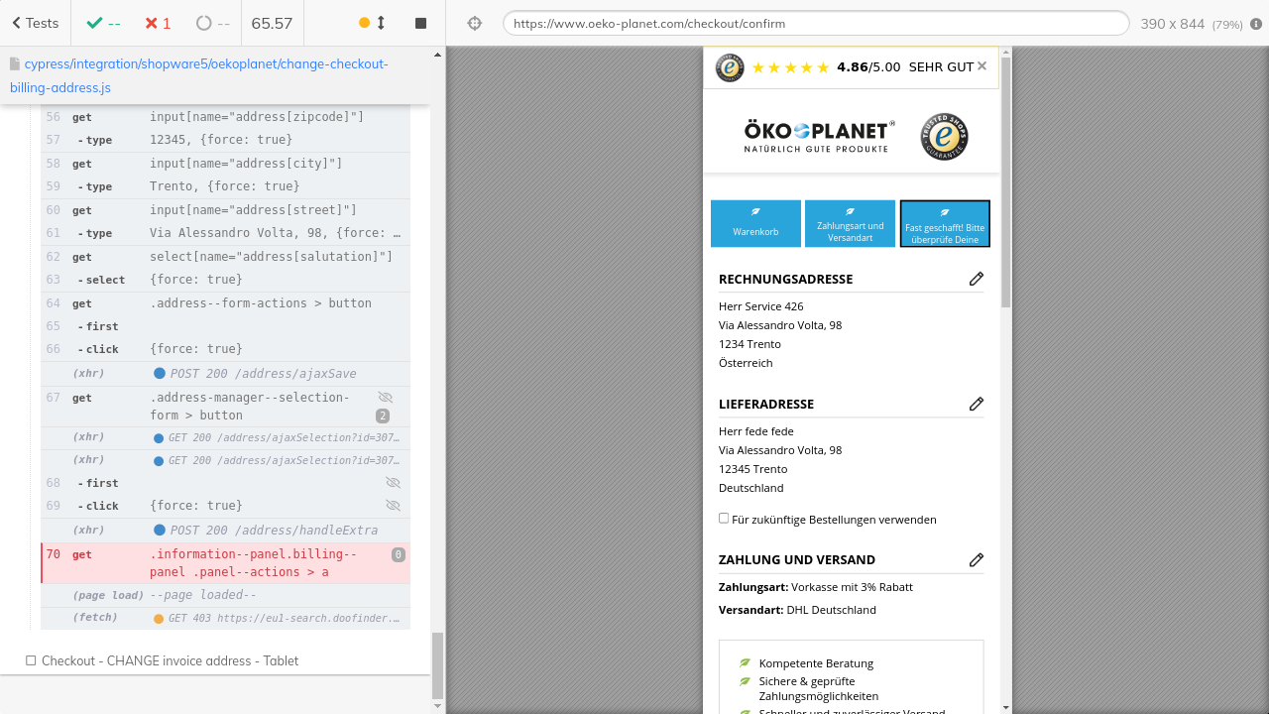
Task: Click the failed tests count indicator
Action: [158, 23]
